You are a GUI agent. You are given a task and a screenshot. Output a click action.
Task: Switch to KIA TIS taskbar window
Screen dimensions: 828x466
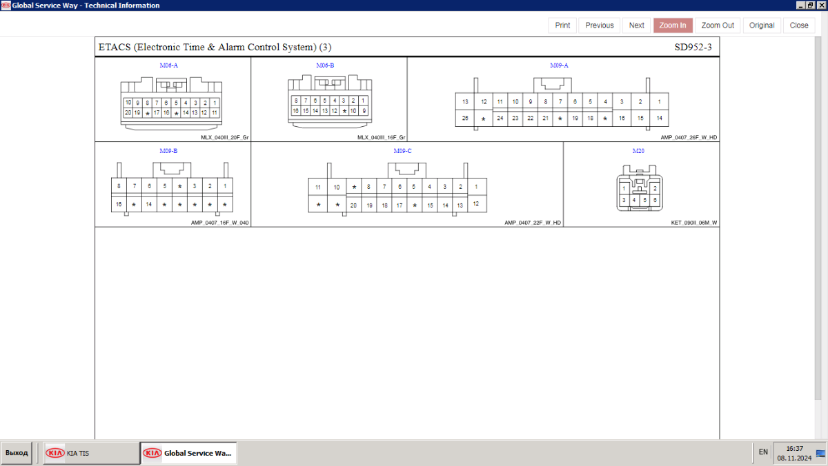(91, 453)
